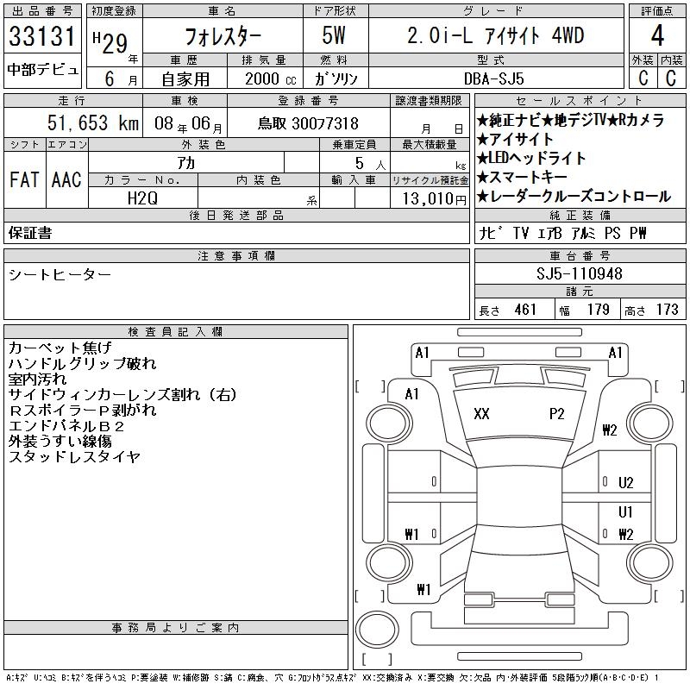Click 事務局よりご案内 section header
Screen dimensions: 690x690
pos(176,628)
